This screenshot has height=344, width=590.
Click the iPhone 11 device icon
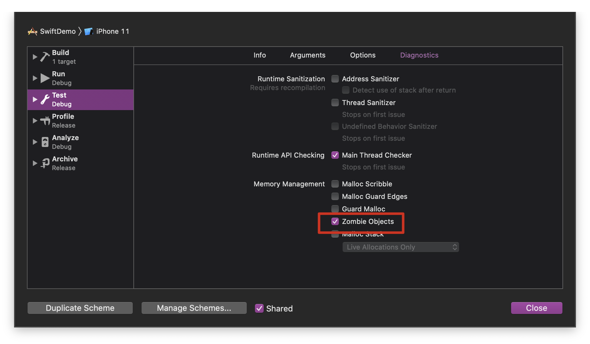[89, 32]
